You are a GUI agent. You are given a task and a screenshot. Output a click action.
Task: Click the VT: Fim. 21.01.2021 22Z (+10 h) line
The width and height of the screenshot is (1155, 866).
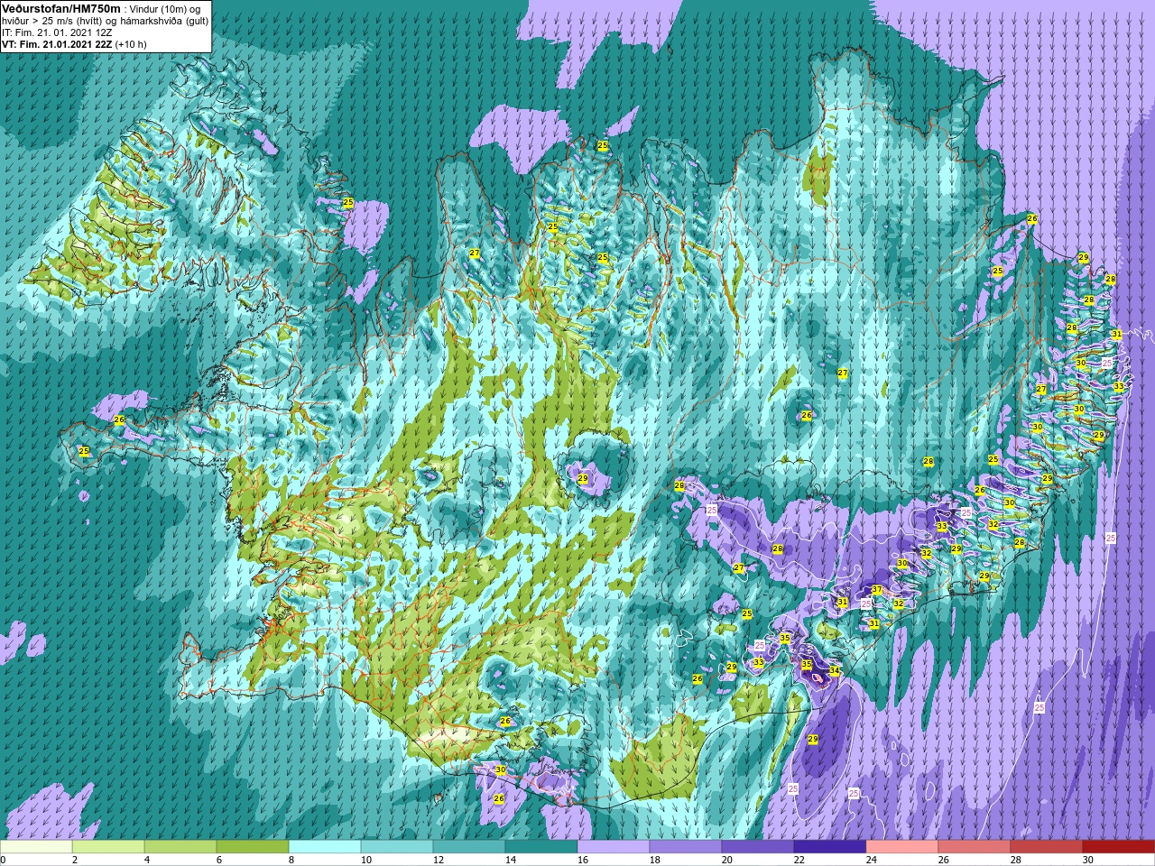[75, 43]
